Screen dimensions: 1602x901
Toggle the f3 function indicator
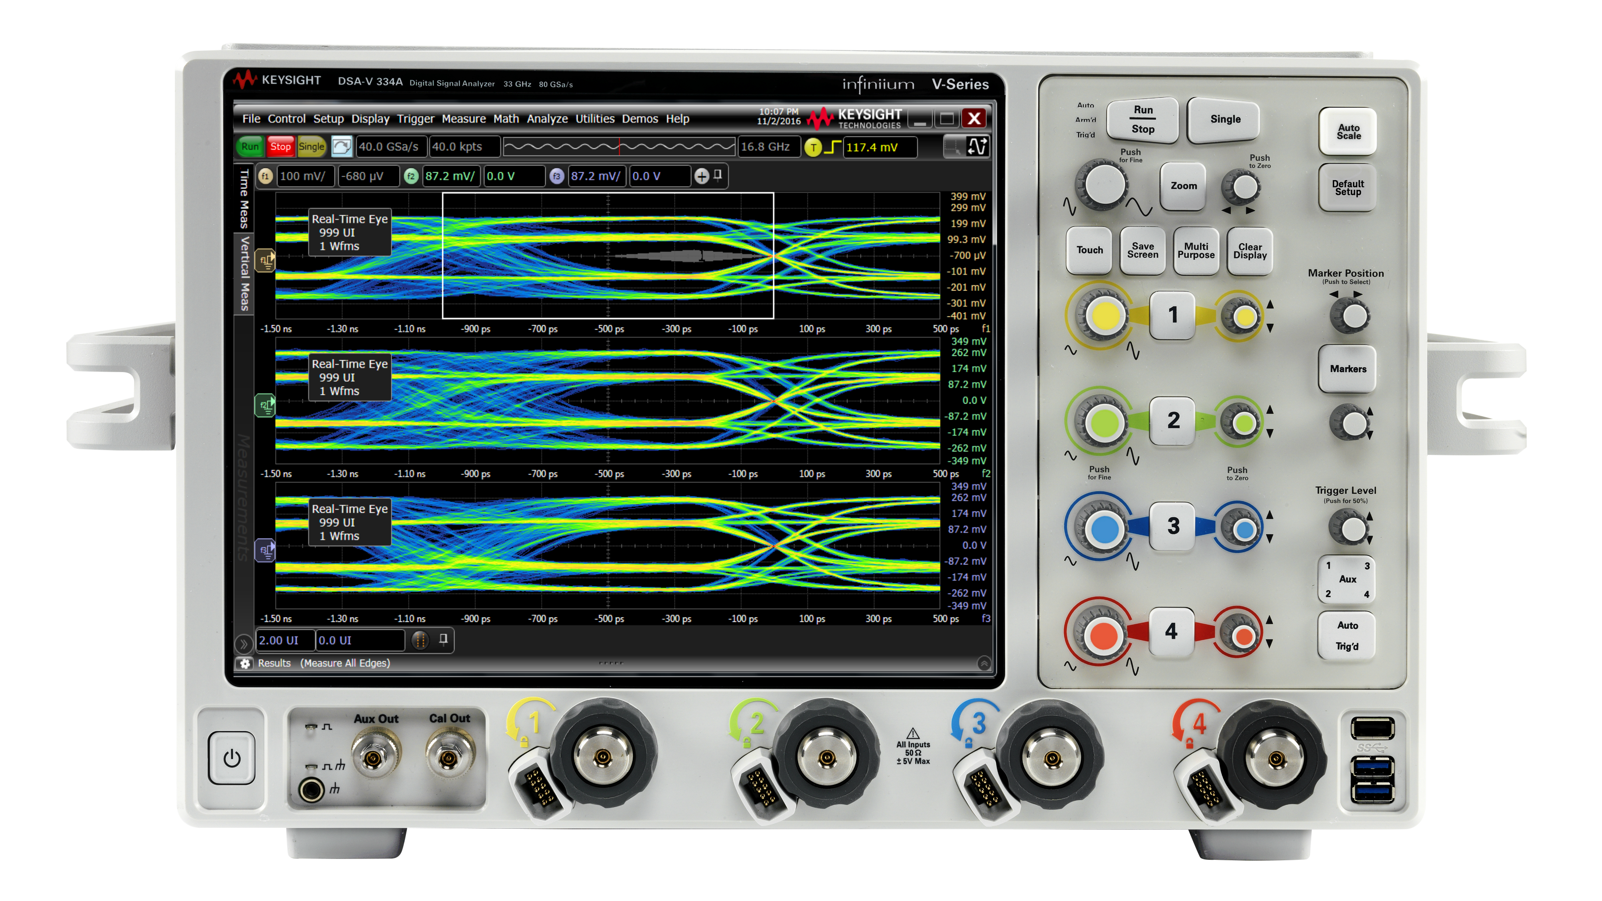[557, 177]
